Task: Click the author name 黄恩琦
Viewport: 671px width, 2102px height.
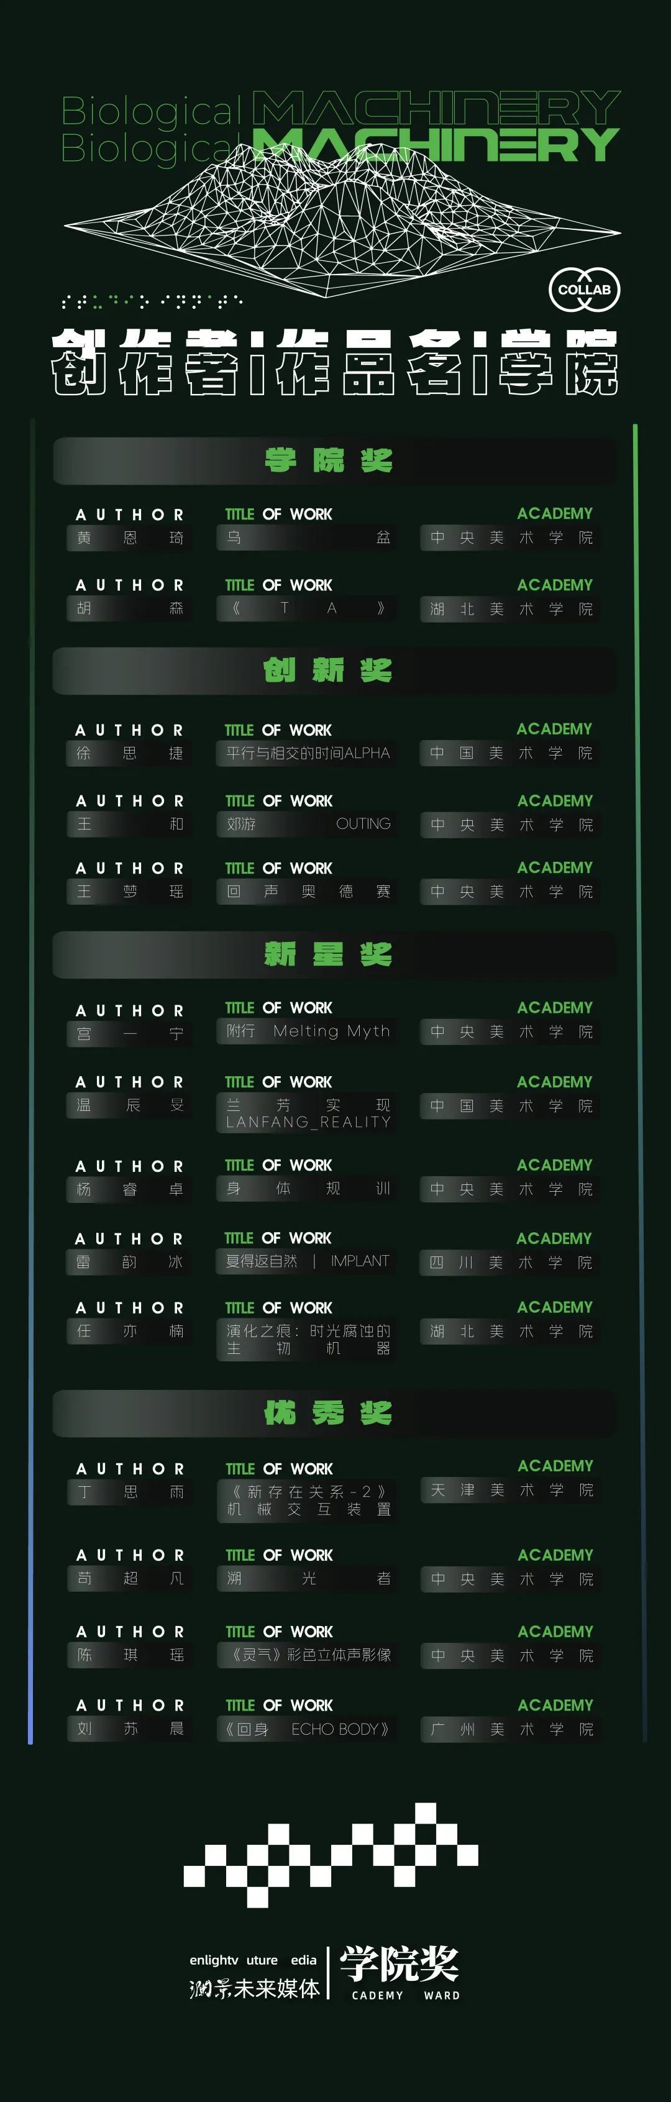Action: point(130,537)
